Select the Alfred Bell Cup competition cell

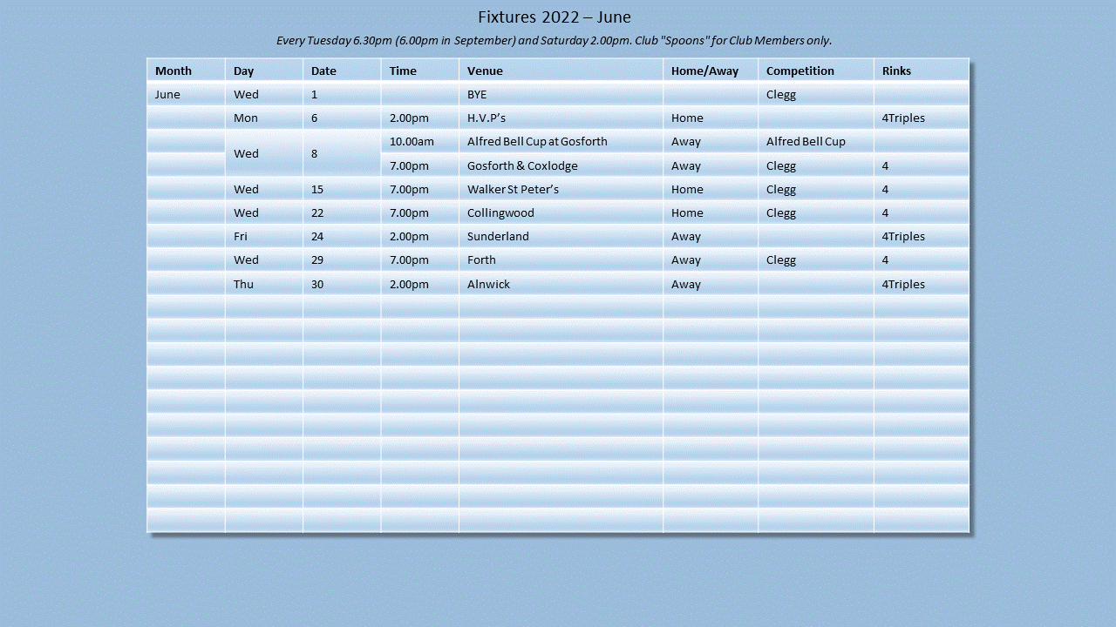pos(806,141)
